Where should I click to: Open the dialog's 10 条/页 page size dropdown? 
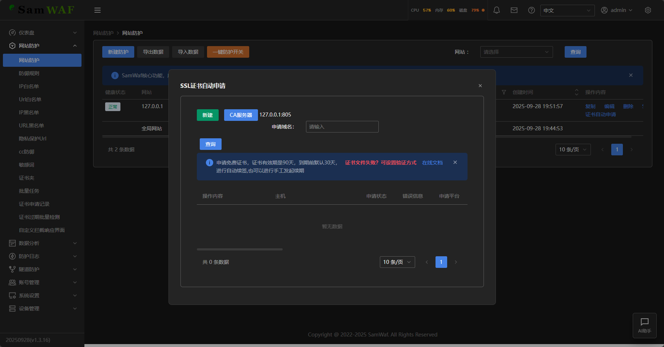pyautogui.click(x=397, y=262)
